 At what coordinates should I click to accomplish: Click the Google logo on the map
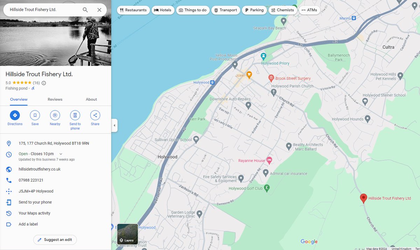coord(309,242)
